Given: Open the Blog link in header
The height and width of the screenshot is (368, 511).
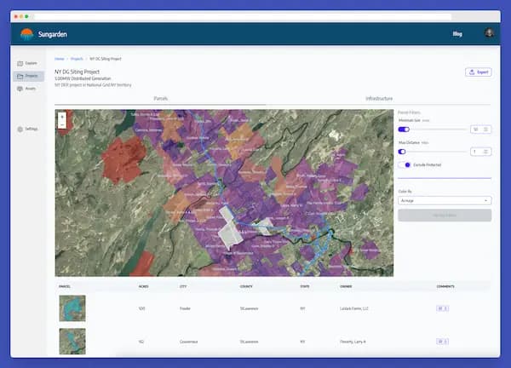Looking at the screenshot, I should (457, 35).
